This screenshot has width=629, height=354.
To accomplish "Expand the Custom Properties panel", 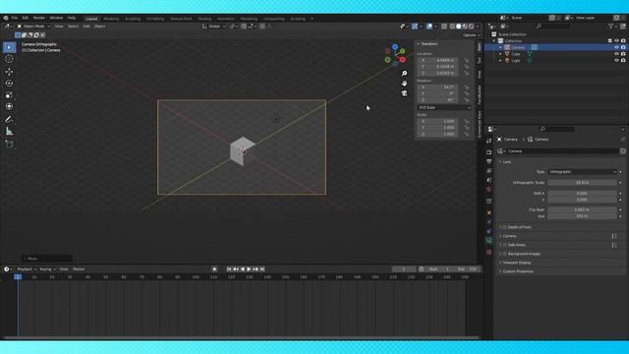I will pyautogui.click(x=518, y=271).
